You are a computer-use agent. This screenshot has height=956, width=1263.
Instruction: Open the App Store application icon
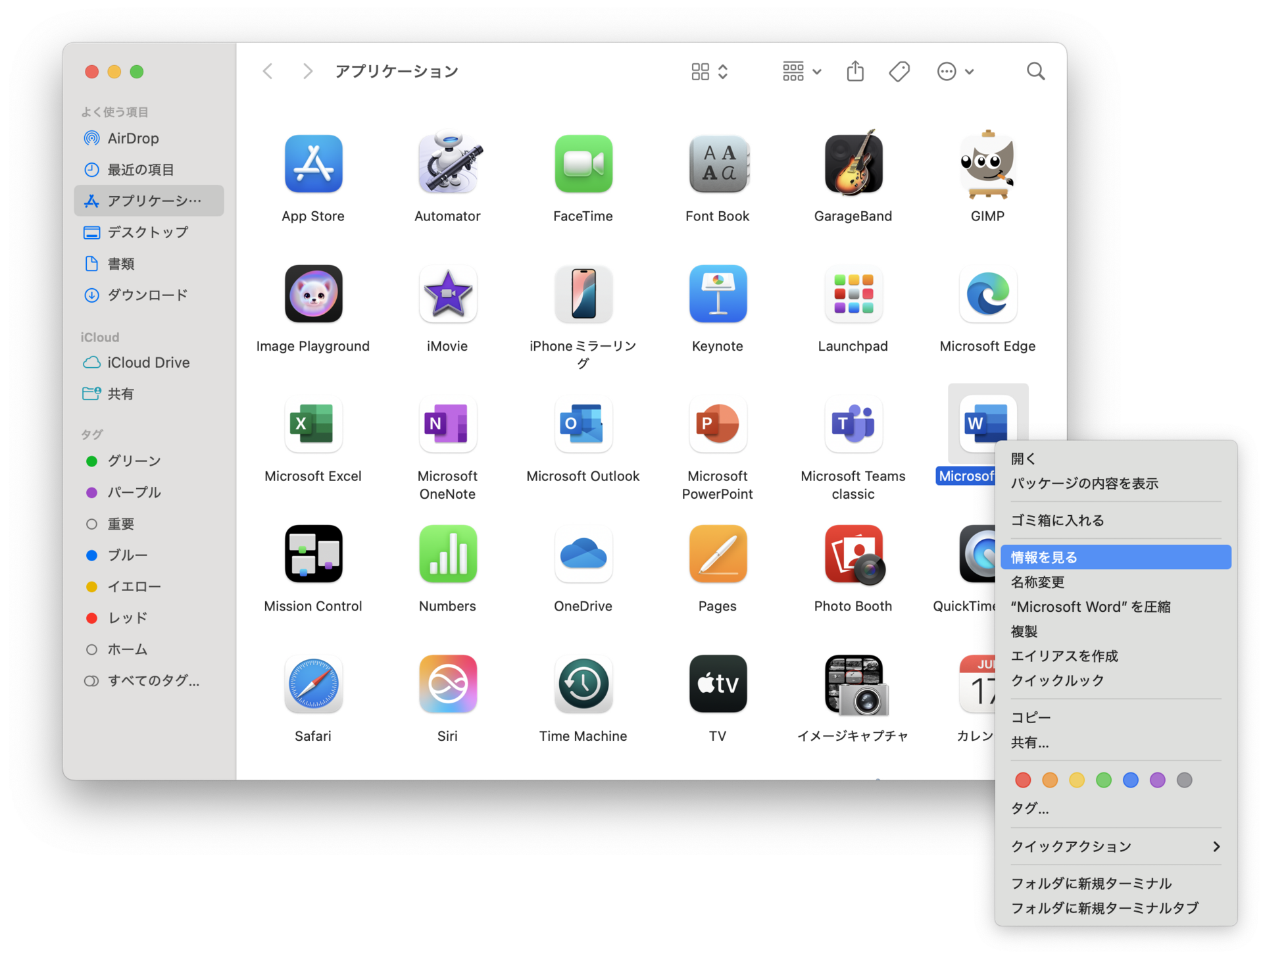[x=313, y=164]
